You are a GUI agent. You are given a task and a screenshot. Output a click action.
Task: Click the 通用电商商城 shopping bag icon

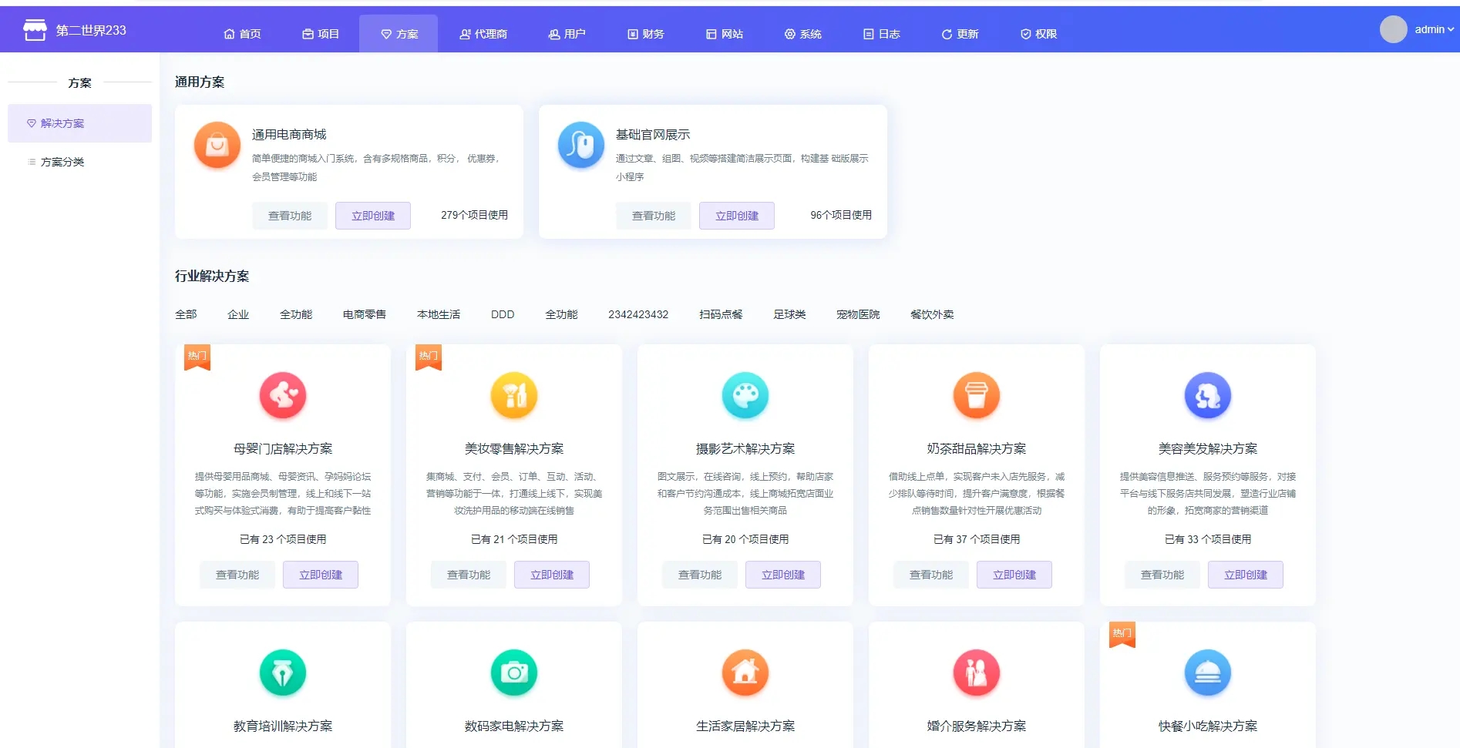(217, 145)
